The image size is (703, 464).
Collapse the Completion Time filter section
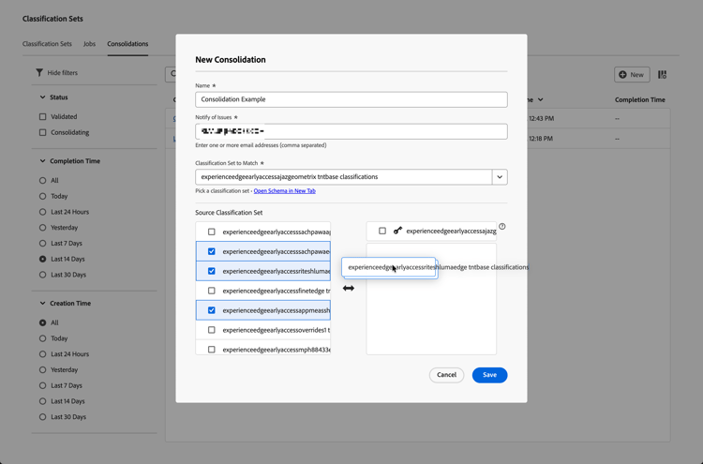pos(42,160)
